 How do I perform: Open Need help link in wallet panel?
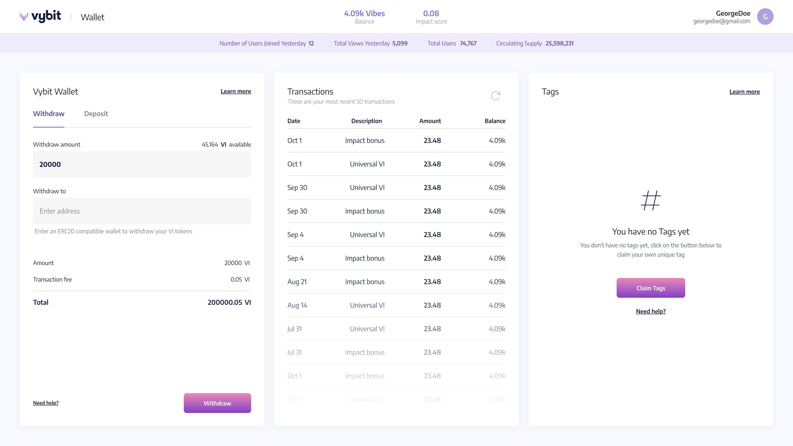click(x=46, y=403)
